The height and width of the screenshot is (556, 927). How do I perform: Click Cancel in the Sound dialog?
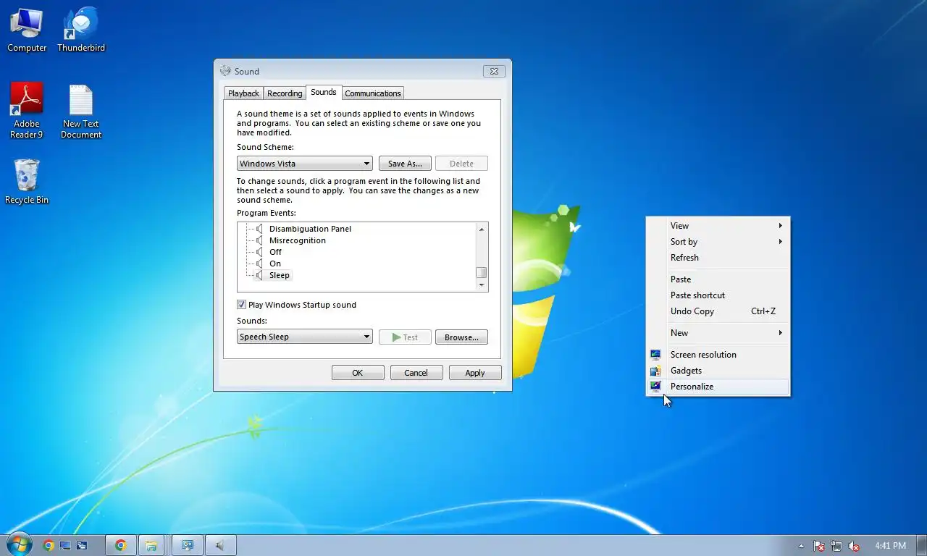(x=416, y=373)
